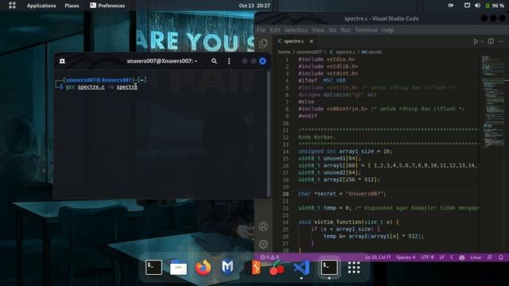Click "Kode Korban." comment text
This screenshot has width=509, height=286.
(317, 137)
